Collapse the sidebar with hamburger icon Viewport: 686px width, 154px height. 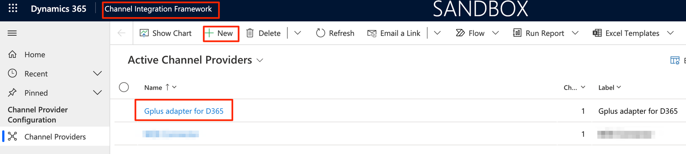click(x=12, y=33)
